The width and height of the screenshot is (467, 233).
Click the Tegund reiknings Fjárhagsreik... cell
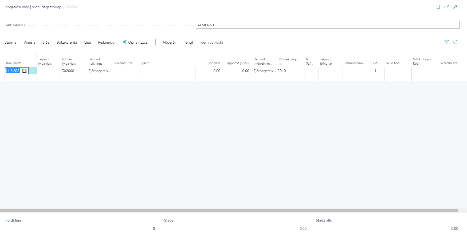point(100,71)
